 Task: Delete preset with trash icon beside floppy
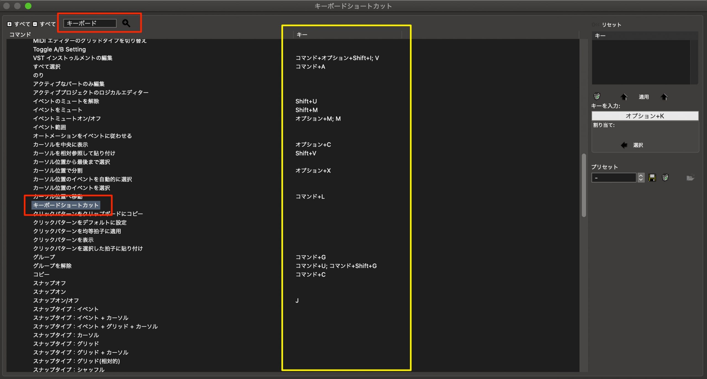coord(665,178)
